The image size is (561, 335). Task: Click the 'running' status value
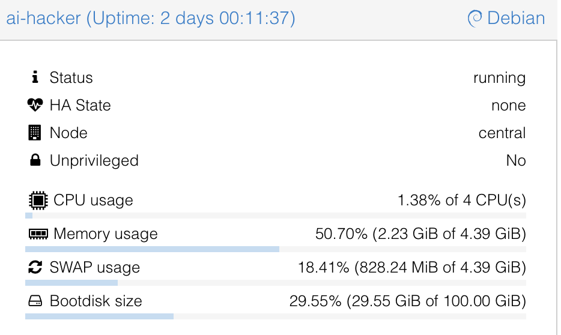click(499, 77)
